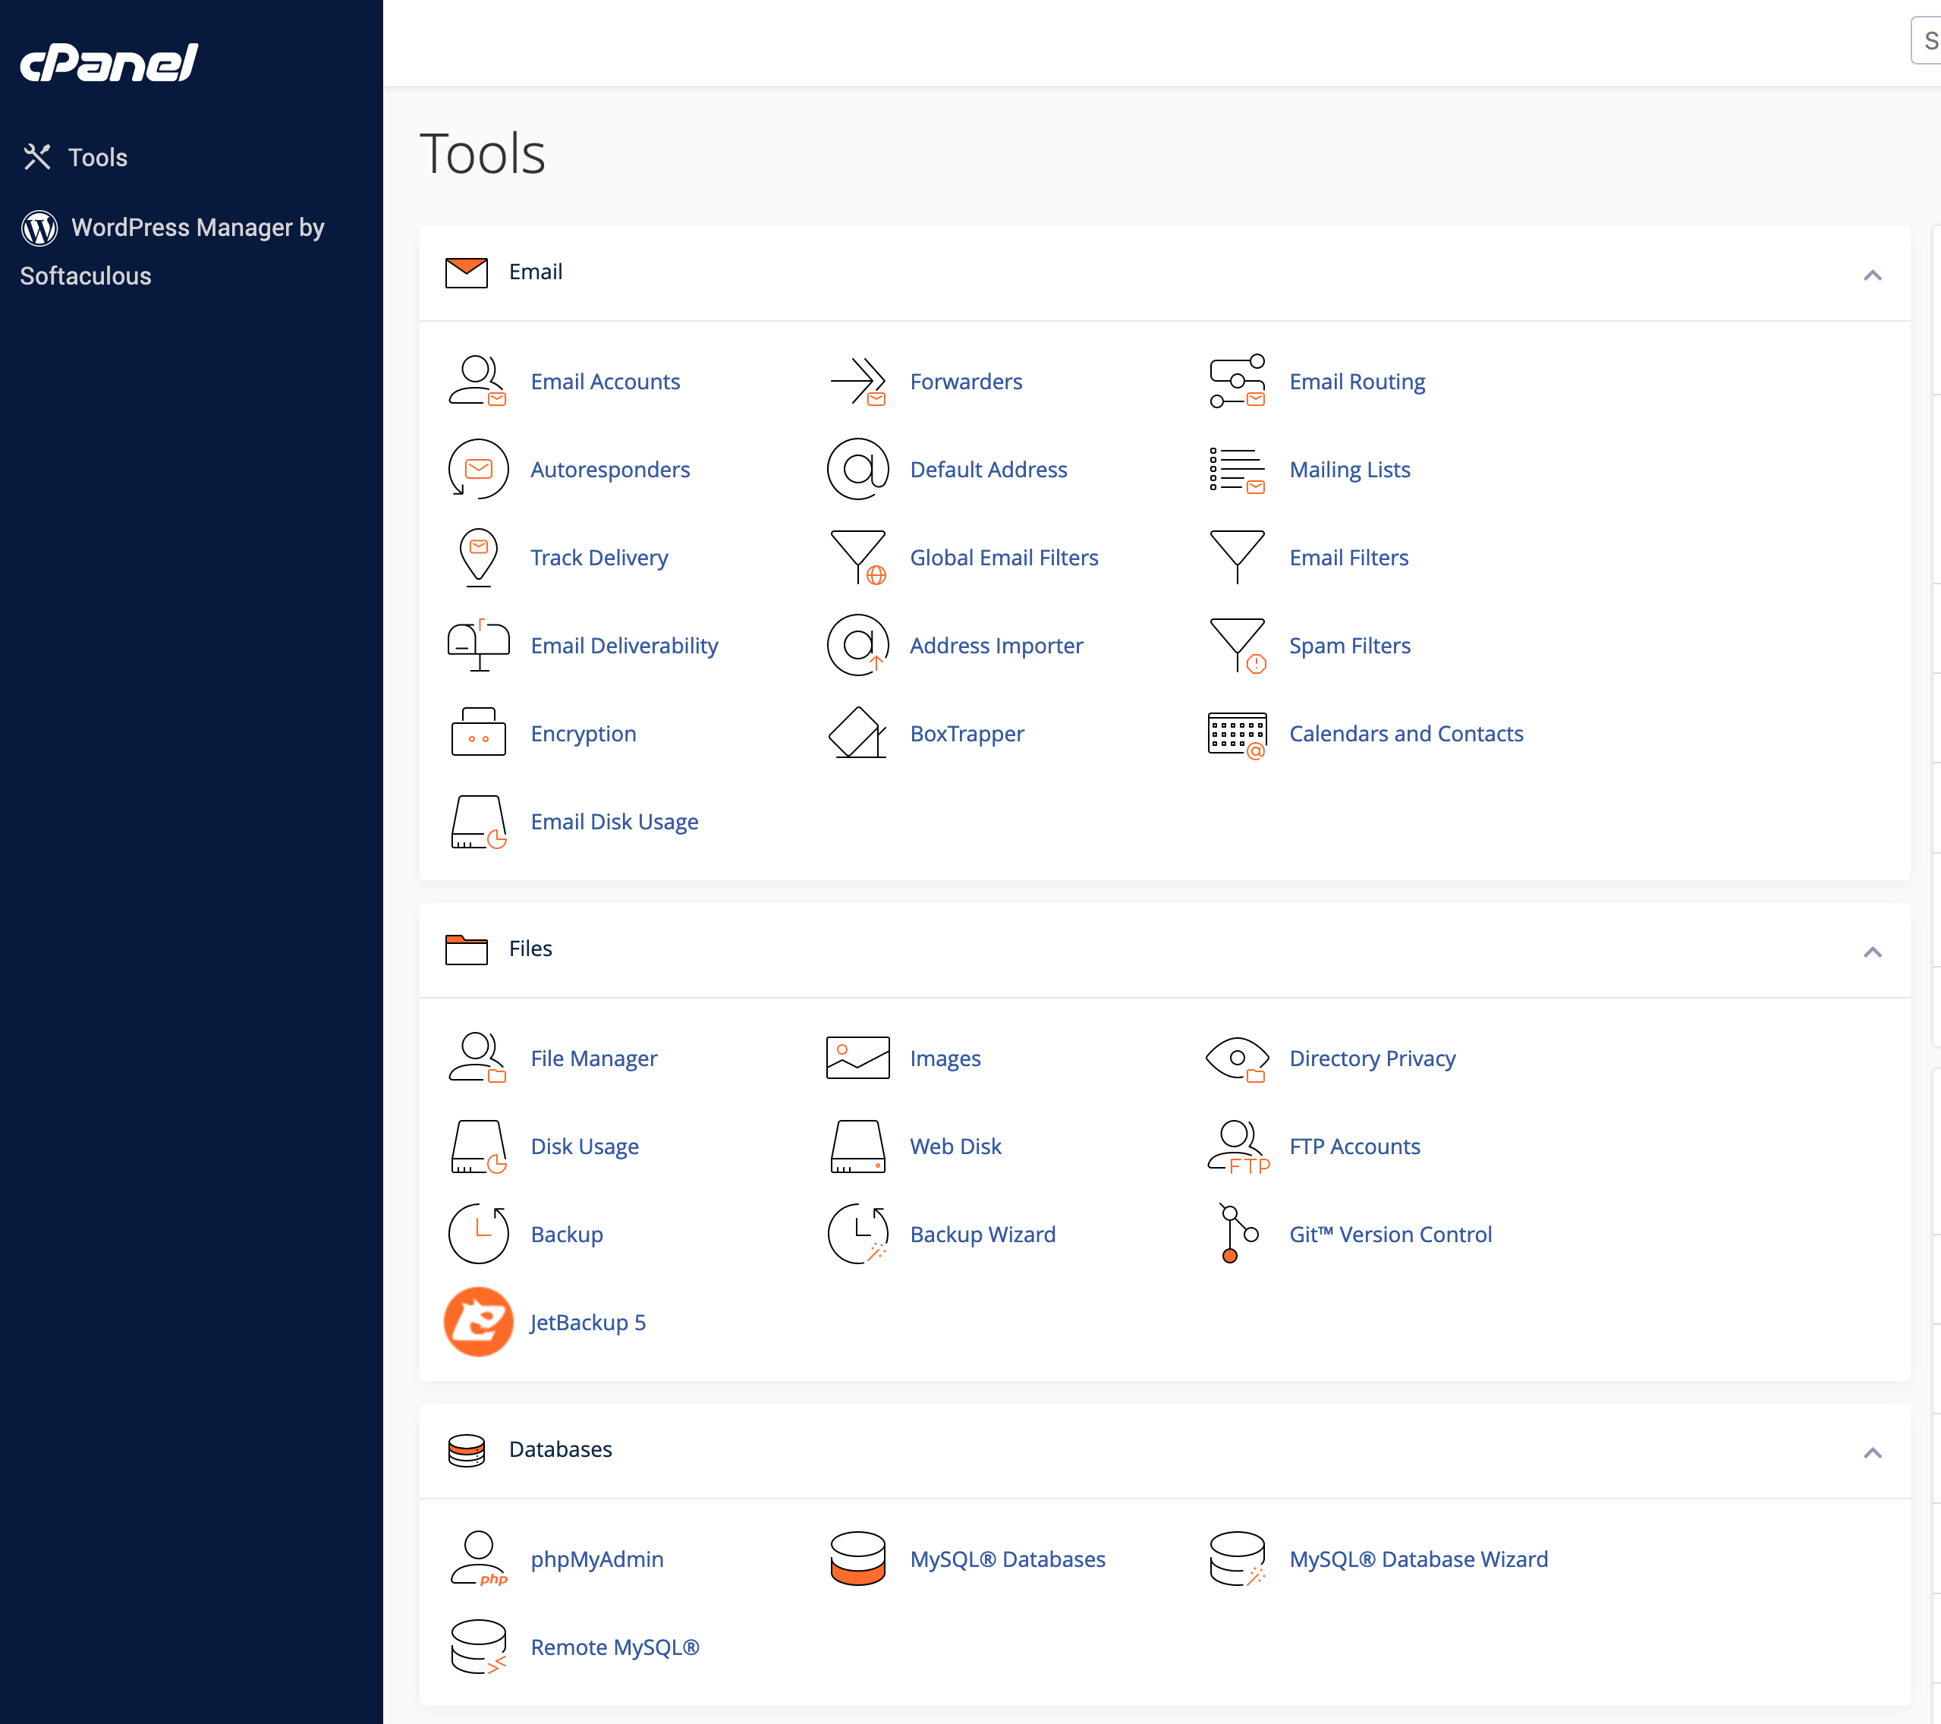Open the phpMyAdmin link
Image resolution: width=1941 pixels, height=1724 pixels.
(596, 1559)
